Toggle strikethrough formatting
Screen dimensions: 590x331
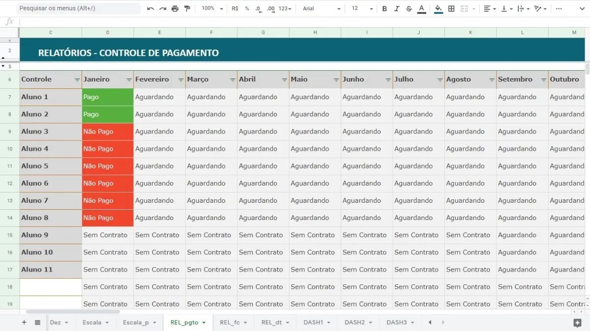point(409,9)
